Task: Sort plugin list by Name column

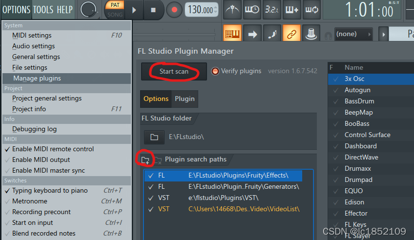Action: pos(354,68)
